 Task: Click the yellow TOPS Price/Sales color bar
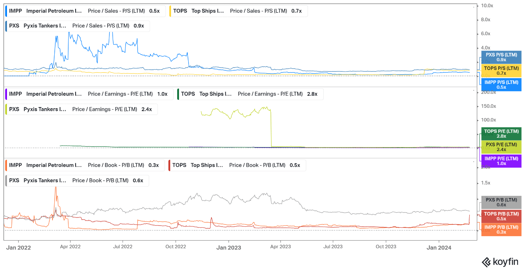170,11
